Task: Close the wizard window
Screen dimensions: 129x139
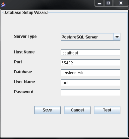Action: pos(121,3)
